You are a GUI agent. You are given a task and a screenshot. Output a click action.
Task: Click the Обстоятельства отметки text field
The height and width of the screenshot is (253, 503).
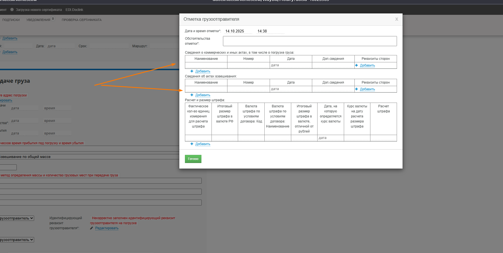tap(310, 41)
